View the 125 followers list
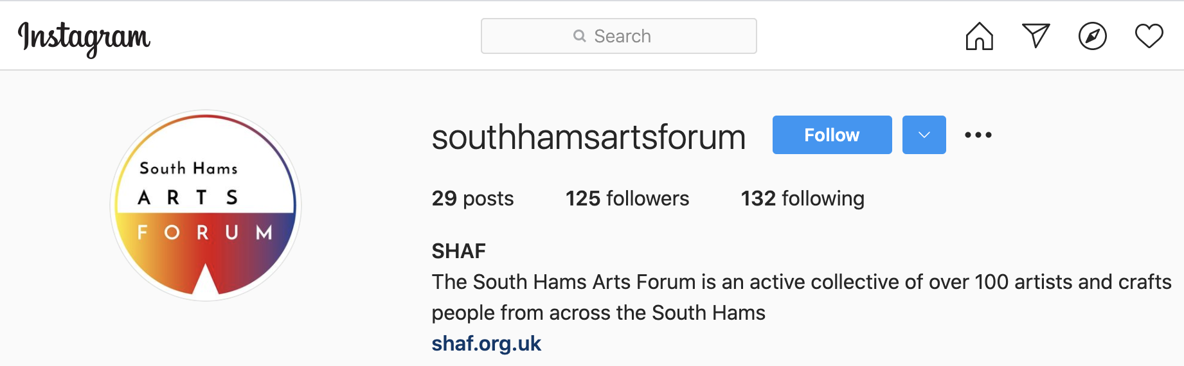1184x366 pixels. click(627, 198)
